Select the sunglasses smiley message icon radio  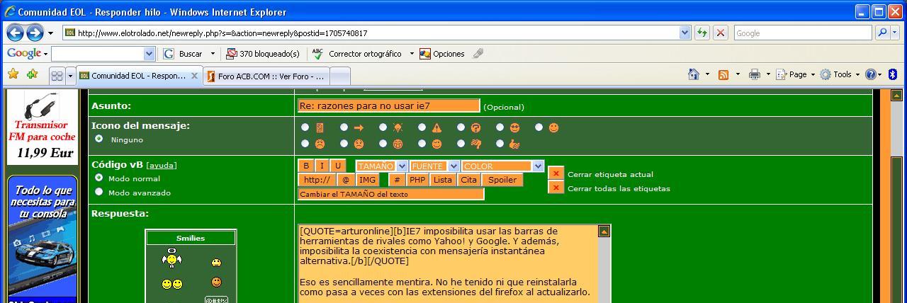click(500, 127)
